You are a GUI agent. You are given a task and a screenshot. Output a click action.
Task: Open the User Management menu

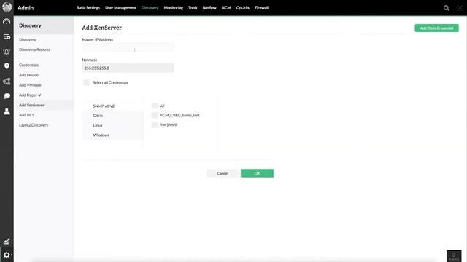tap(120, 8)
